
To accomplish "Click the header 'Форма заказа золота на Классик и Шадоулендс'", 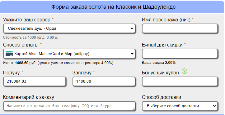I will [x=113, y=7].
